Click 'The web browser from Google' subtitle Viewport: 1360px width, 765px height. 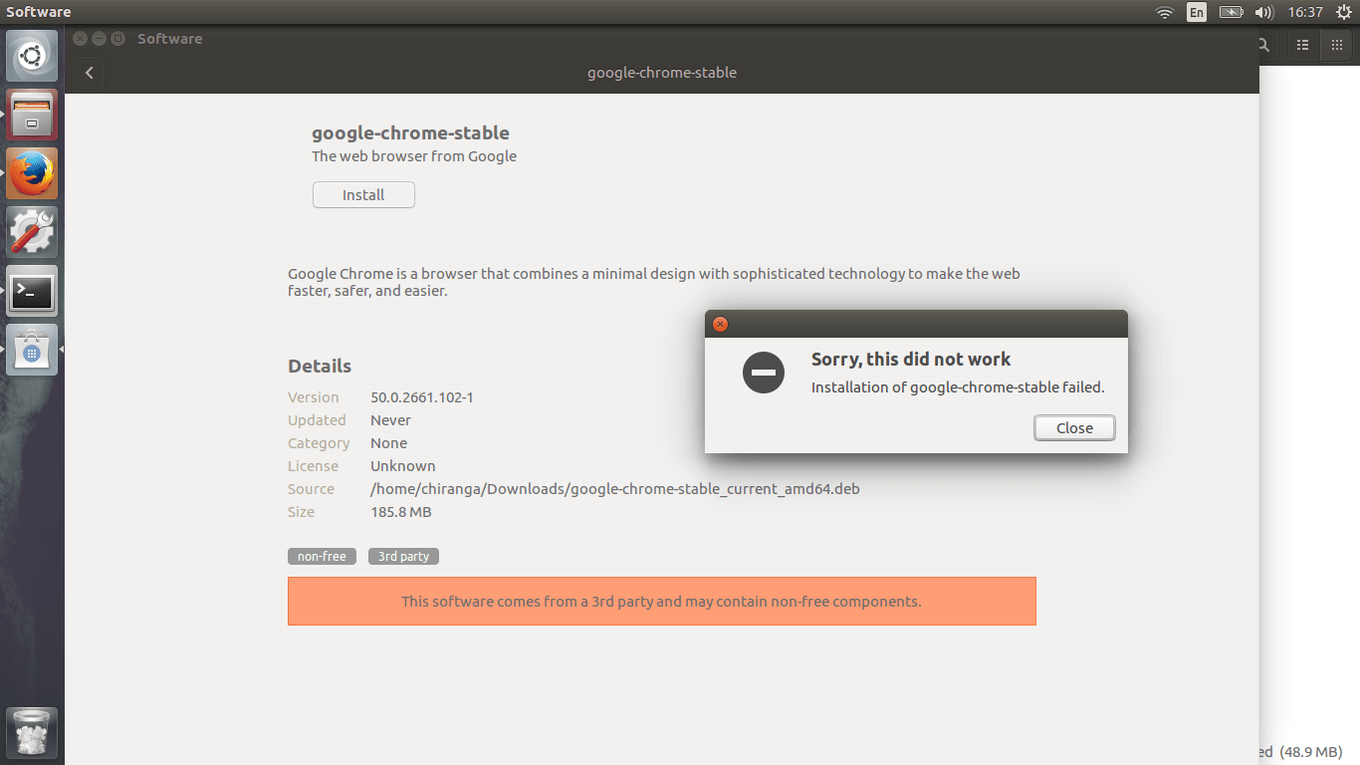(414, 156)
